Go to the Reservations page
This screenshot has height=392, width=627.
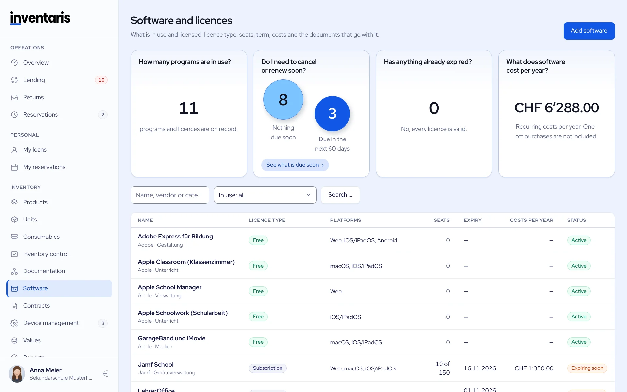click(x=59, y=115)
